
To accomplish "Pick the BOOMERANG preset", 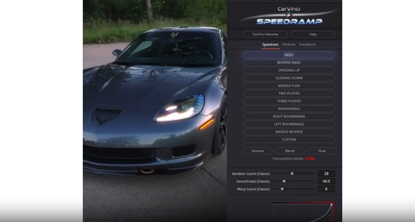I will [x=289, y=109].
